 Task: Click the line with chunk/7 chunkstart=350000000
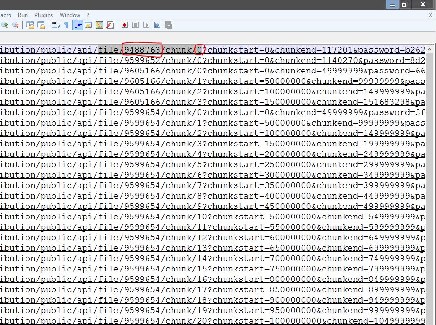click(x=213, y=185)
